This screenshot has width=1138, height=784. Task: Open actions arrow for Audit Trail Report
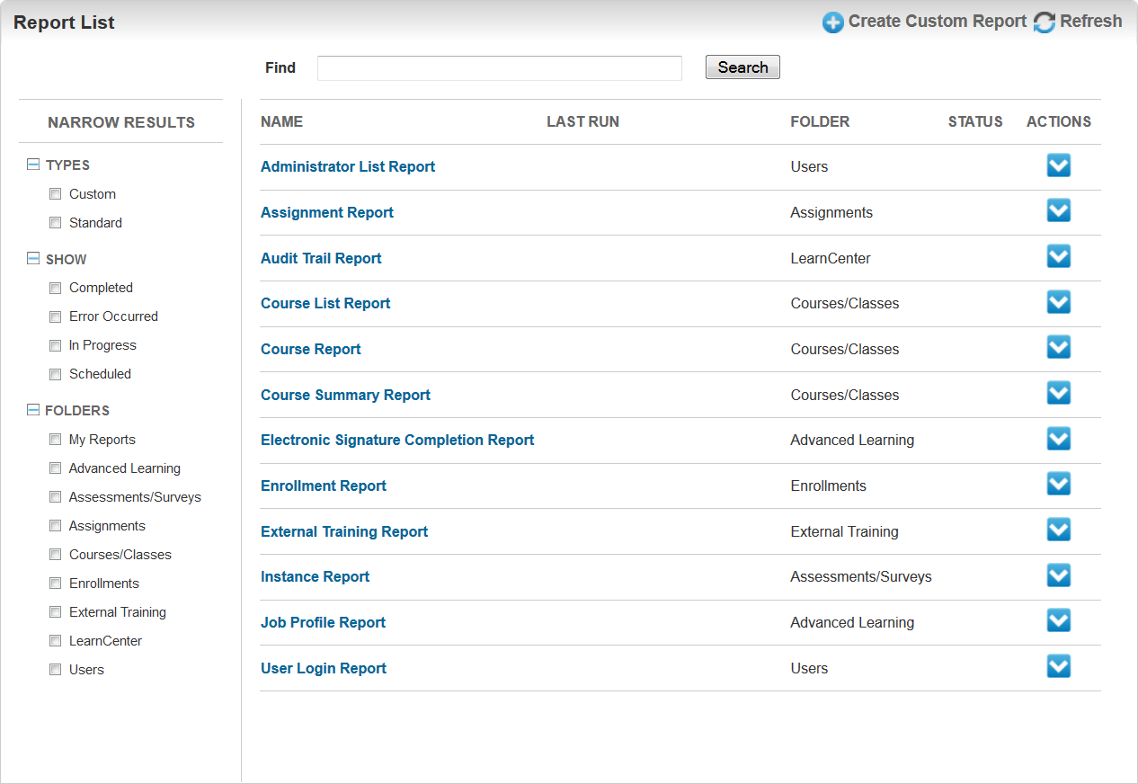tap(1059, 257)
